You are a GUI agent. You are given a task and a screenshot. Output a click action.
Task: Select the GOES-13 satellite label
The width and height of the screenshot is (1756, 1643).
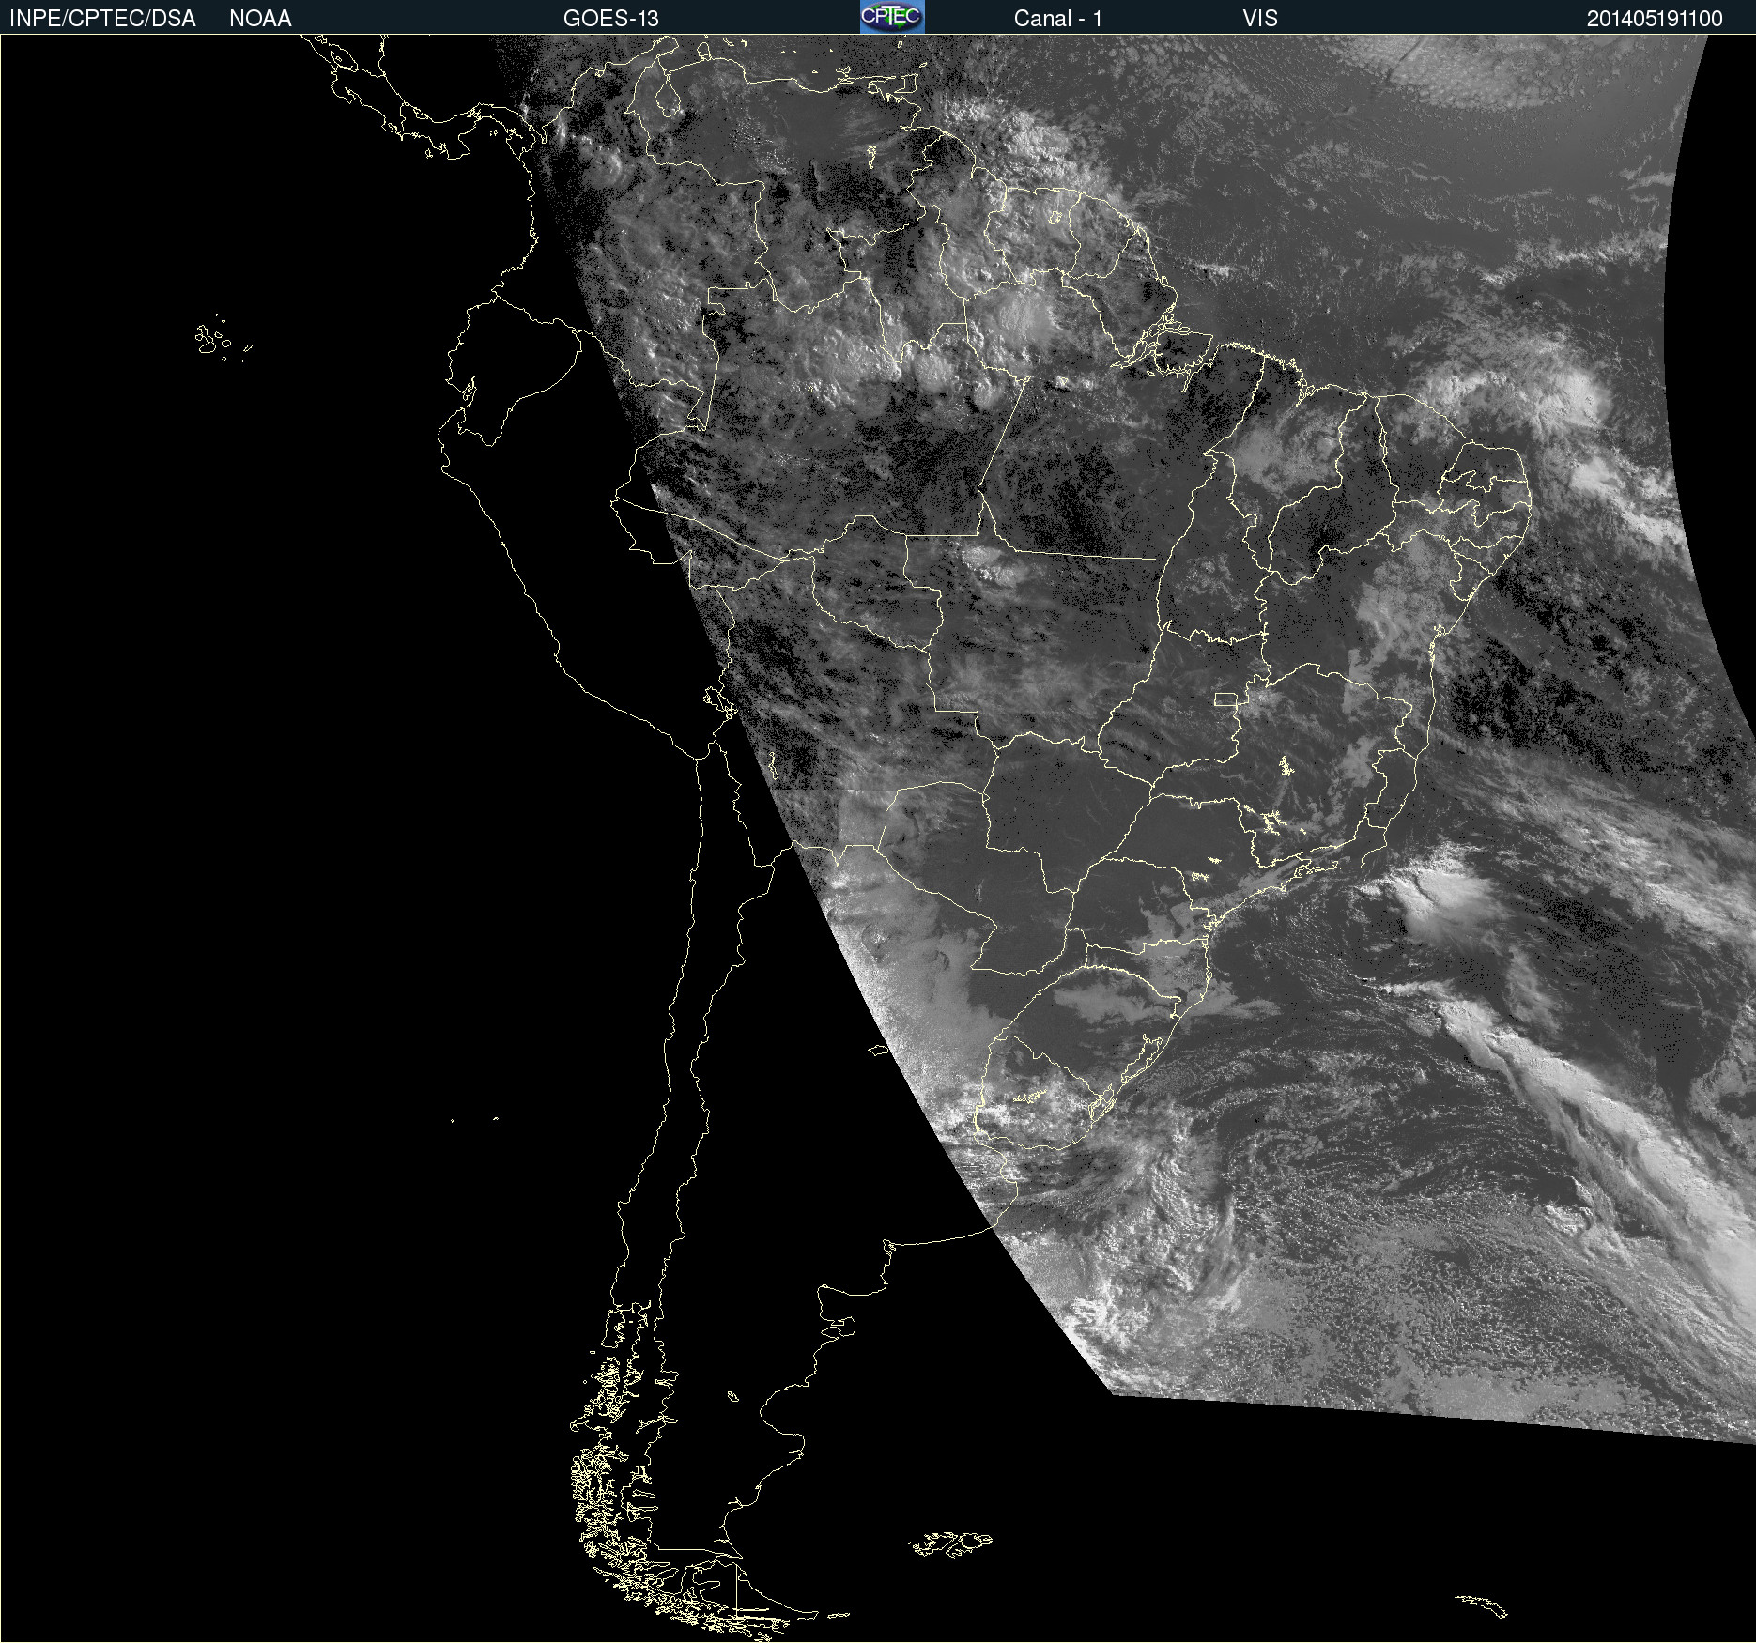[610, 19]
